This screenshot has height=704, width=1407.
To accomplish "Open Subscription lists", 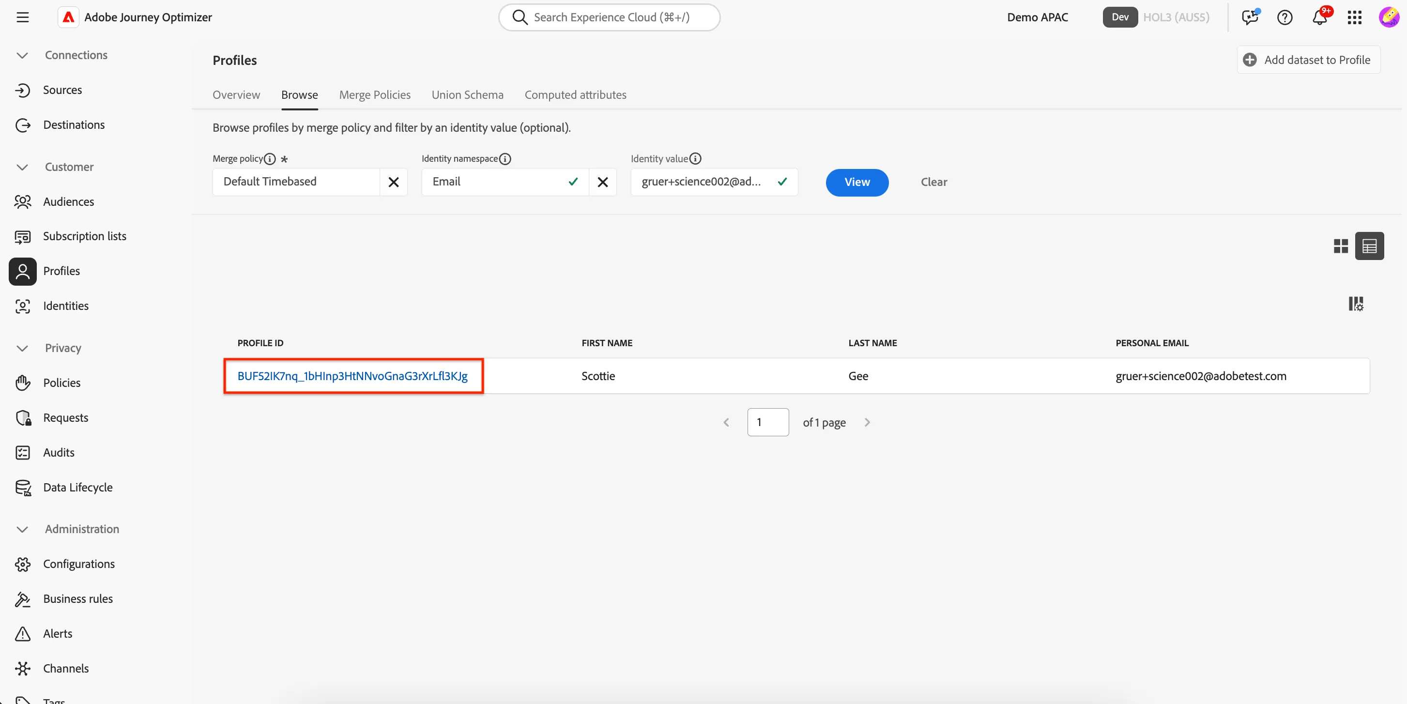I will (85, 236).
